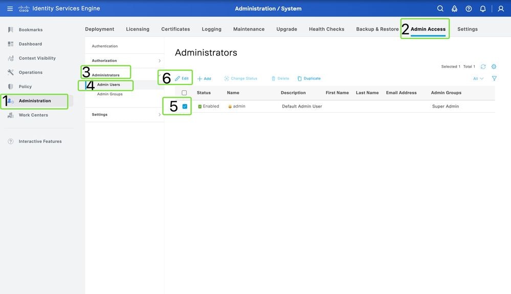This screenshot has width=511, height=294.
Task: Click the Change Status button
Action: click(x=240, y=78)
